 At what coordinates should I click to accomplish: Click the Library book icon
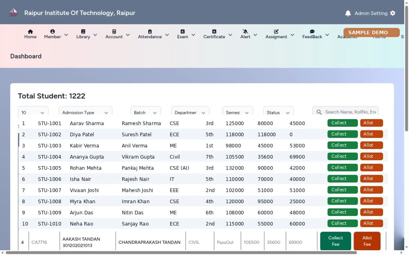(83, 31)
